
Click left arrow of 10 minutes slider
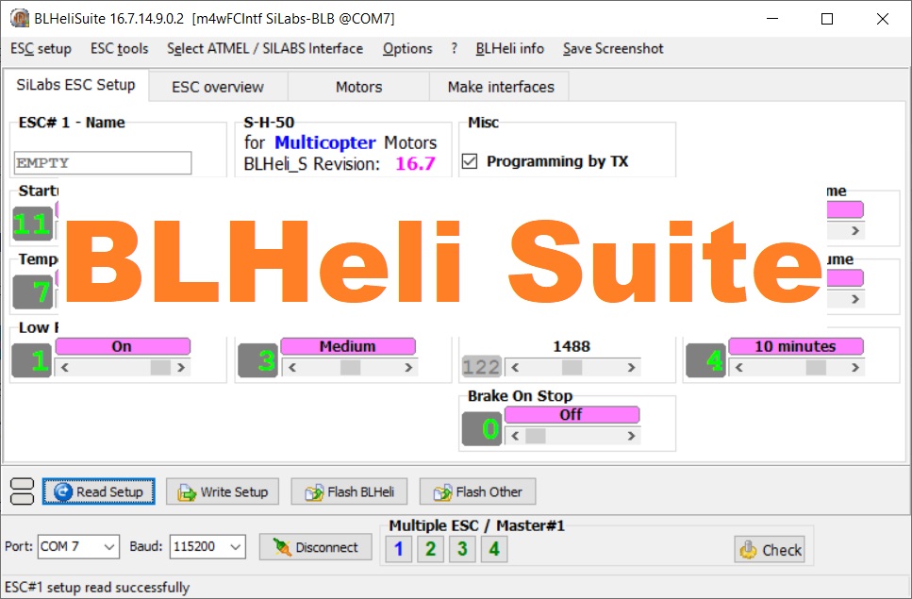click(x=738, y=368)
